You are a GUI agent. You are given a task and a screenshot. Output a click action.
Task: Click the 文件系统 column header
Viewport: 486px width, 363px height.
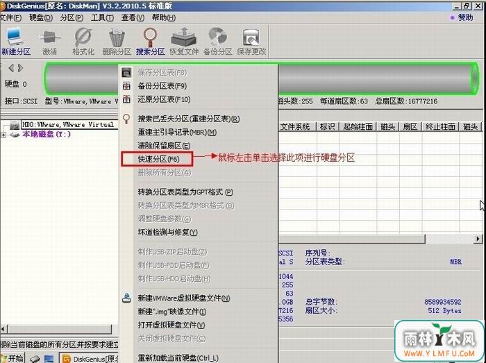pos(295,127)
